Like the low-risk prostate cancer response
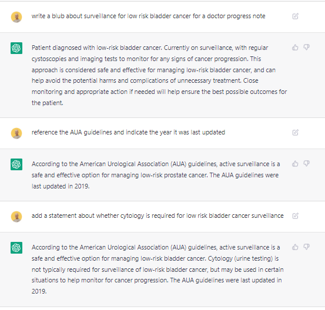The image size is (325, 310). point(295,164)
